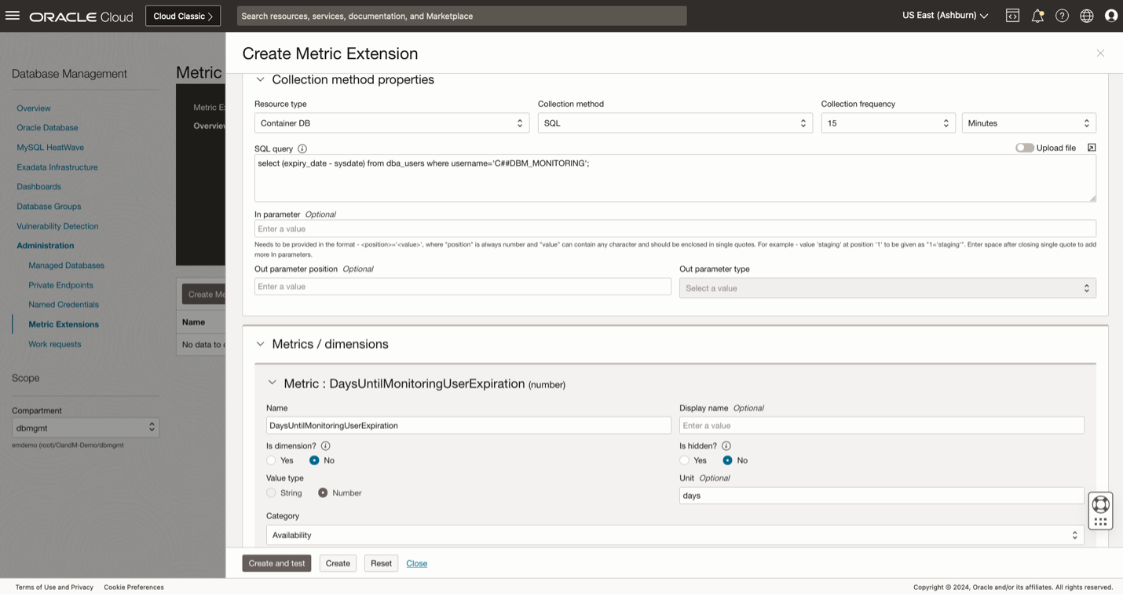Go to Named Credentials in sidebar
Image resolution: width=1123 pixels, height=597 pixels.
point(64,305)
